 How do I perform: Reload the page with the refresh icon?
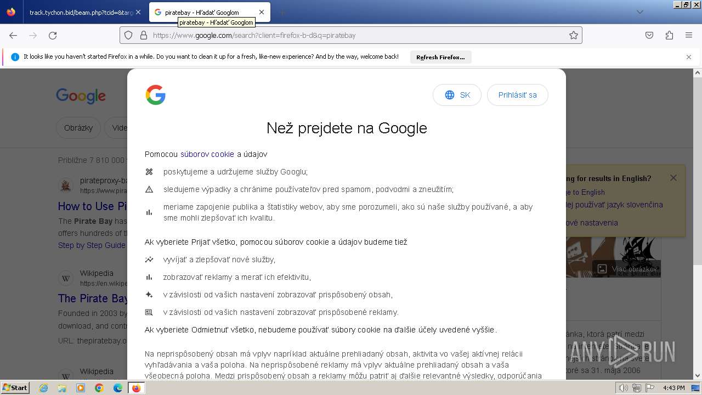(53, 35)
